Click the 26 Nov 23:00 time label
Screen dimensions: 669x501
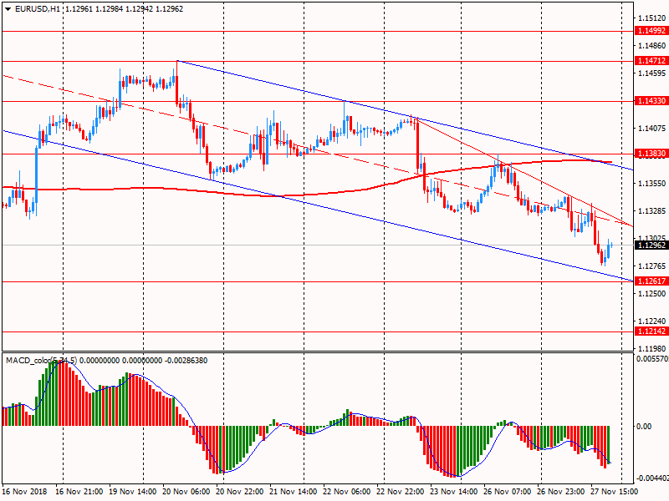pyautogui.click(x=561, y=492)
